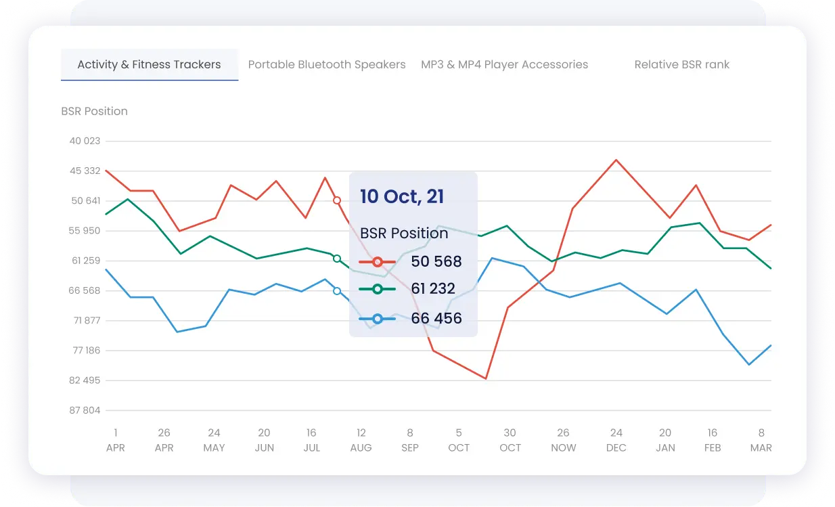Click the 50 568 value in the tooltip
Image resolution: width=835 pixels, height=507 pixels.
pos(436,262)
